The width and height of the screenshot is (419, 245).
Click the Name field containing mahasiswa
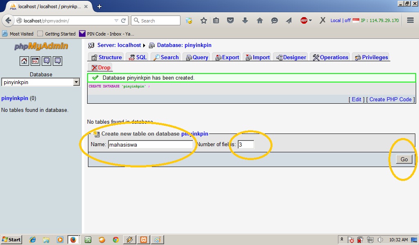click(x=151, y=145)
